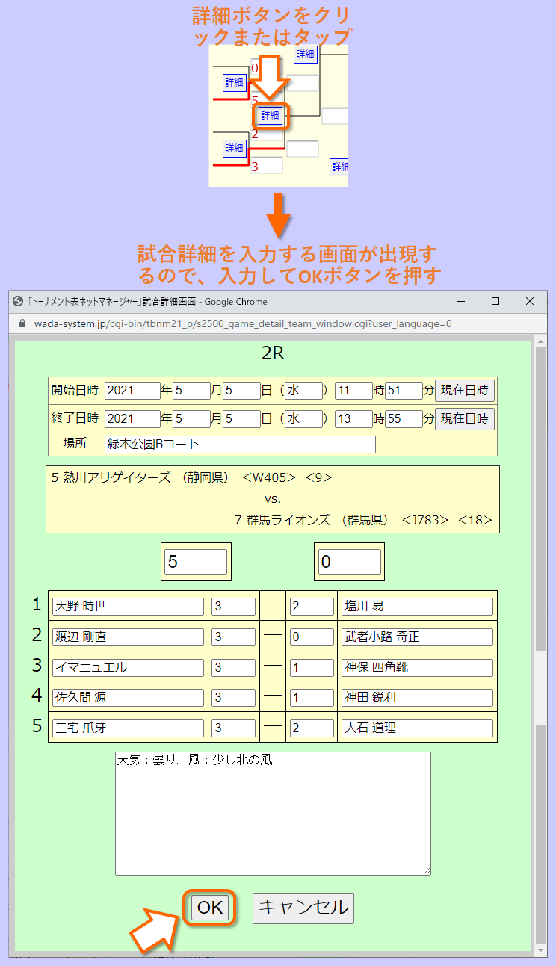Click player name field イマニュエル
This screenshot has width=556, height=966.
[x=128, y=667]
